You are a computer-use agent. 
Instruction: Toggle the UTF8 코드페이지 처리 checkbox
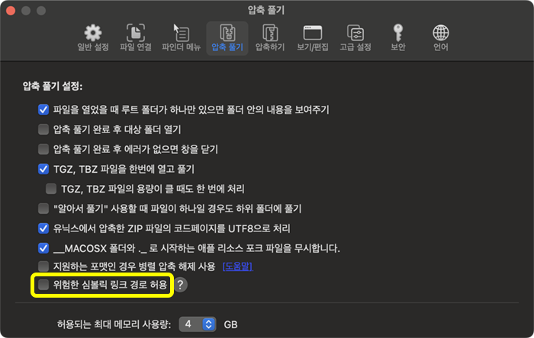click(x=43, y=228)
